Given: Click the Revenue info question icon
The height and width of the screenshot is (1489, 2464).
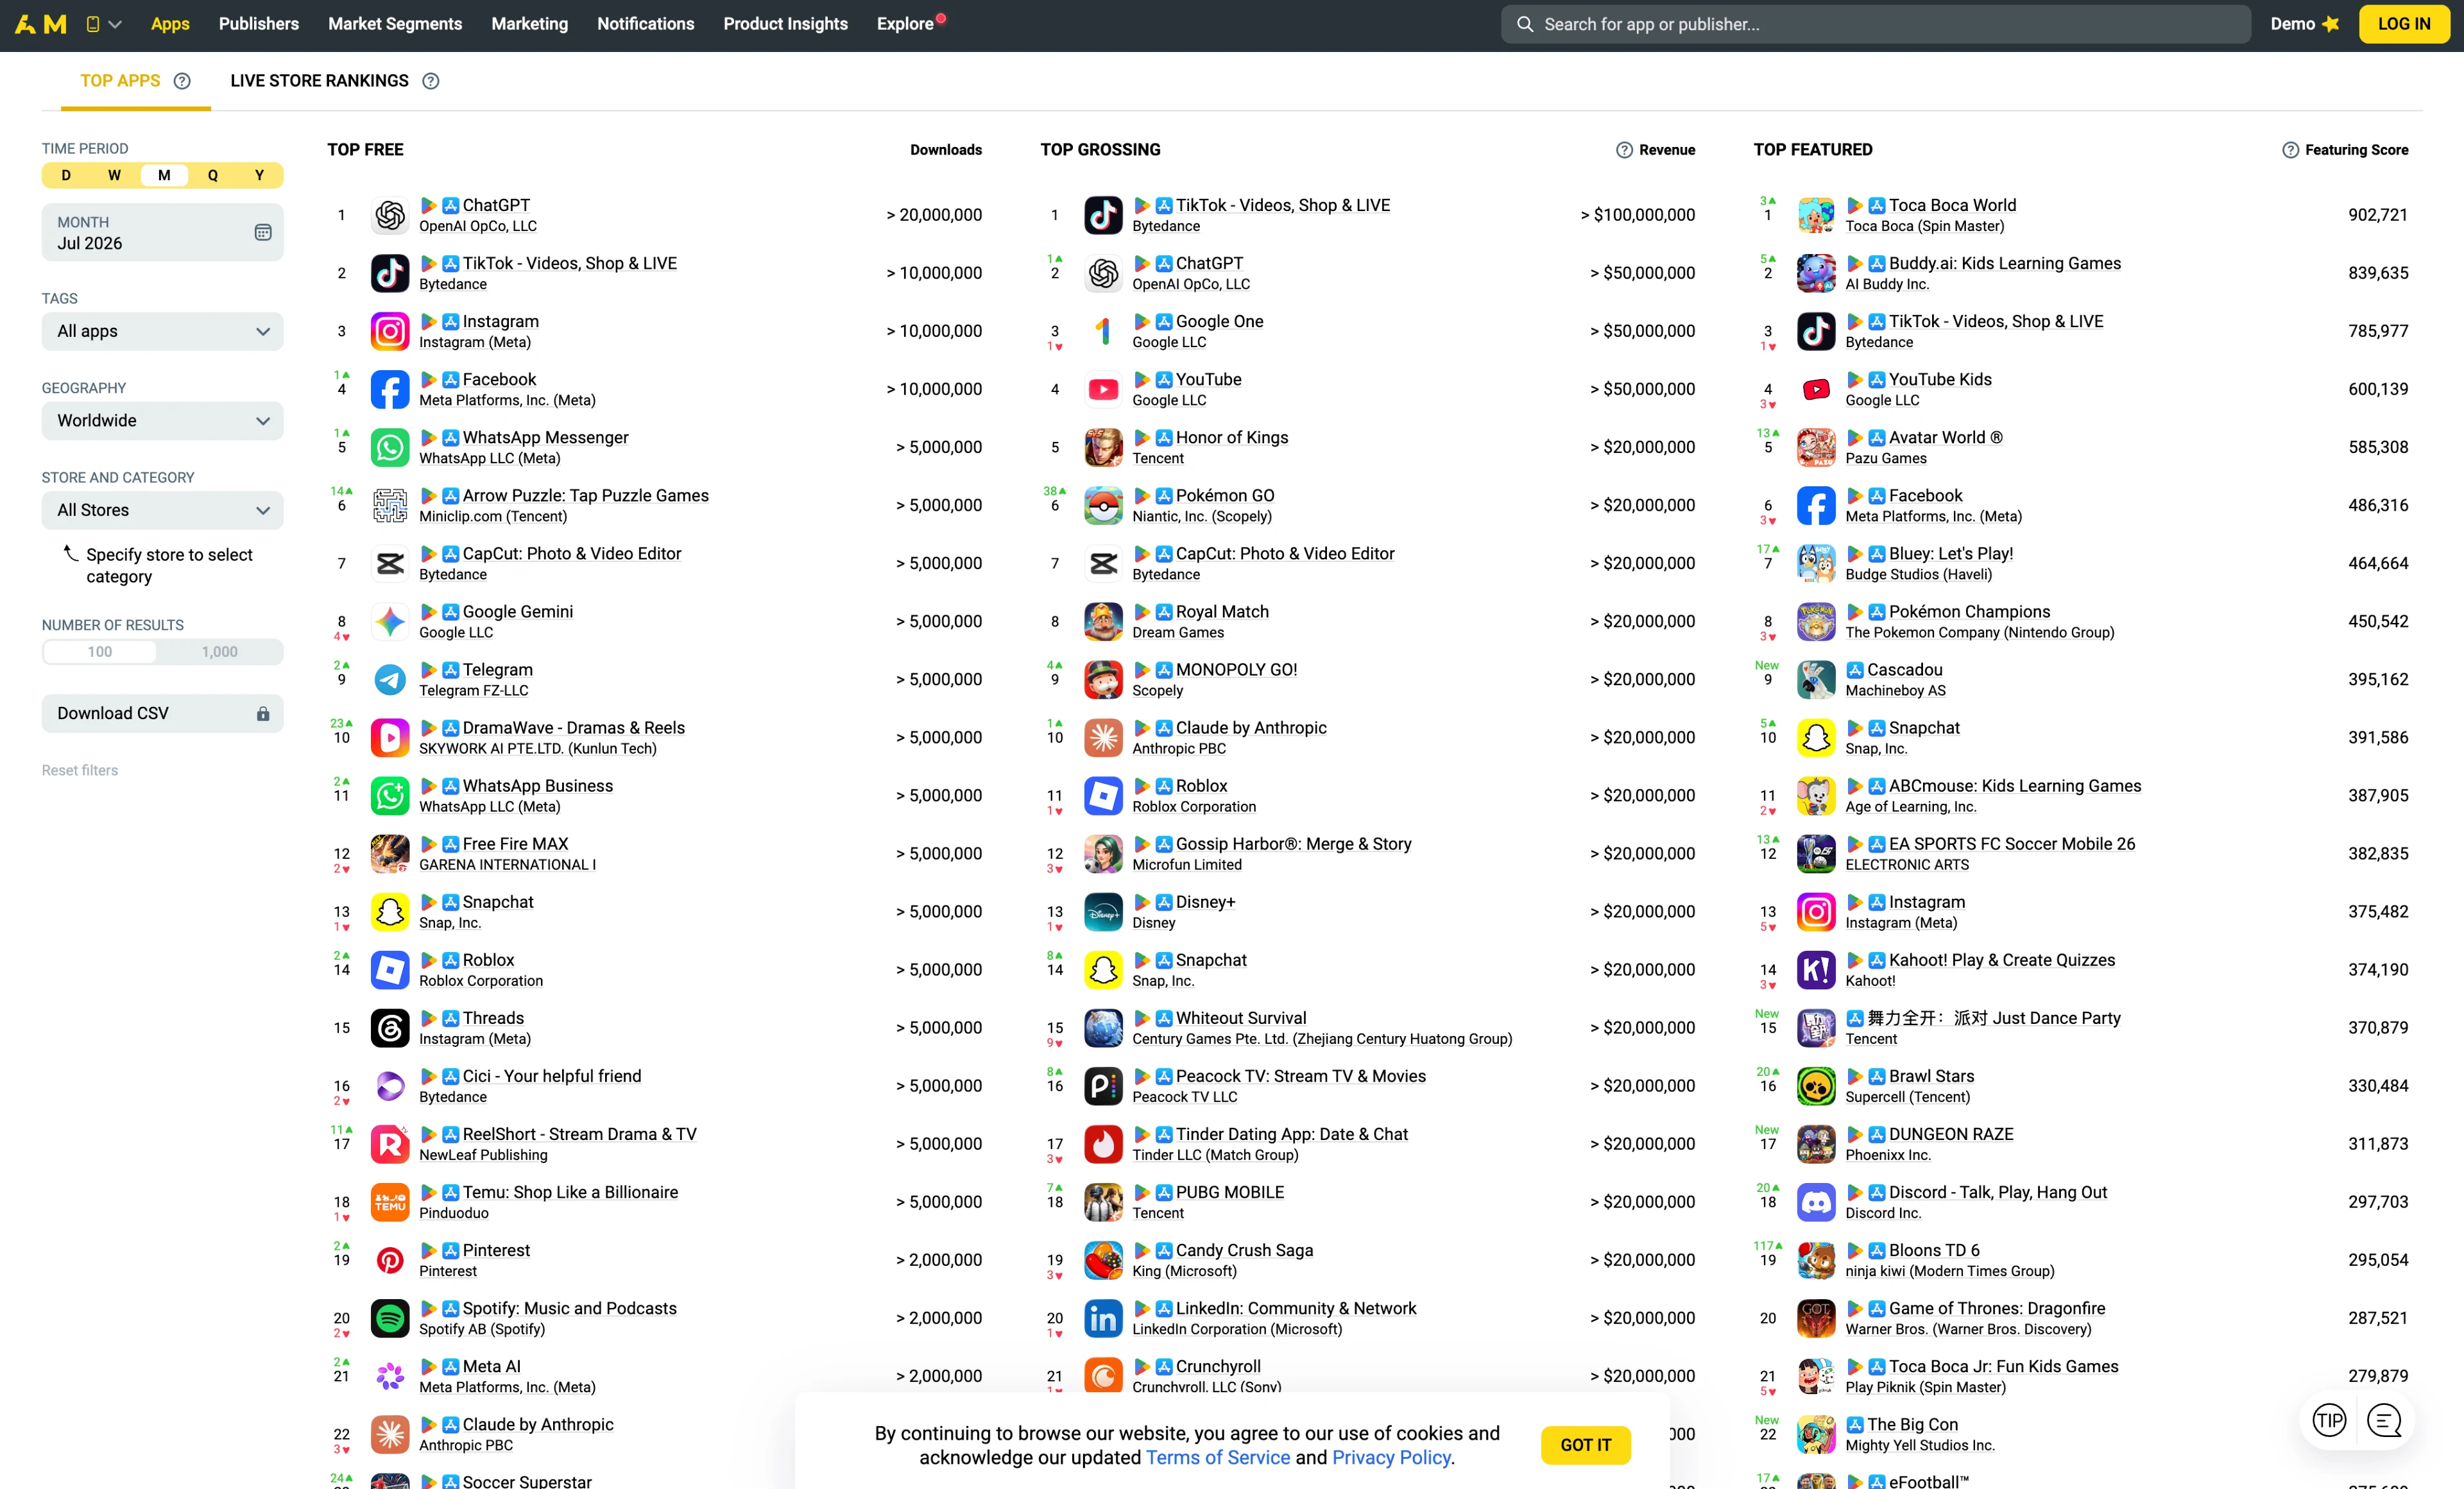Looking at the screenshot, I should (x=1624, y=150).
